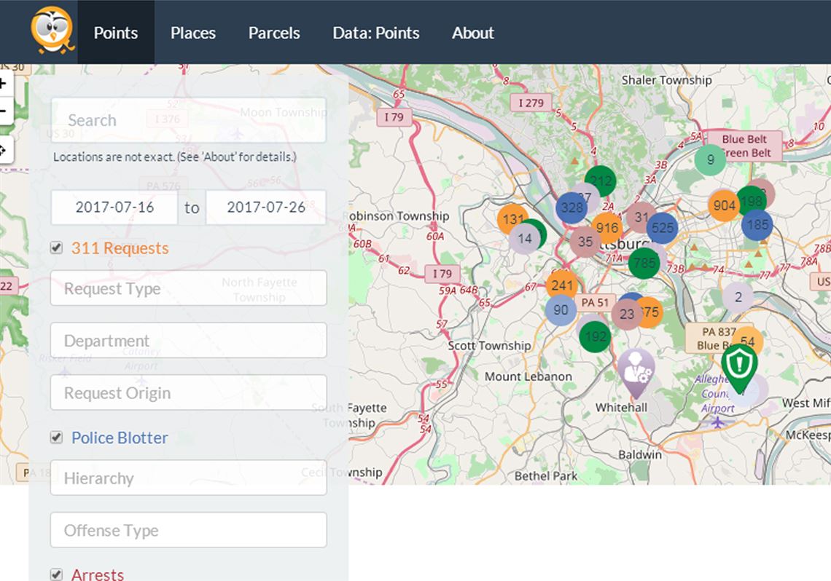The width and height of the screenshot is (831, 581).
Task: Click the orange cluster marker labeled 904
Action: (x=725, y=205)
